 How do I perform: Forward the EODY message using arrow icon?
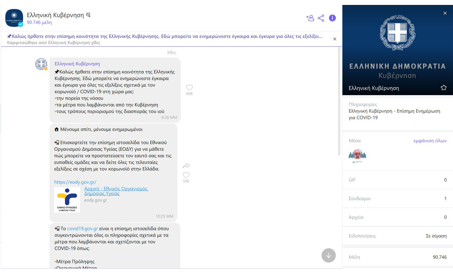tap(186, 166)
